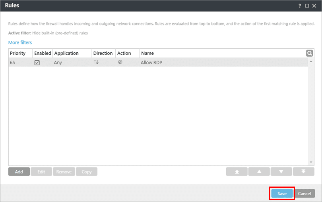Click the allow action icon in rule row
The width and height of the screenshot is (322, 202).
pos(120,62)
